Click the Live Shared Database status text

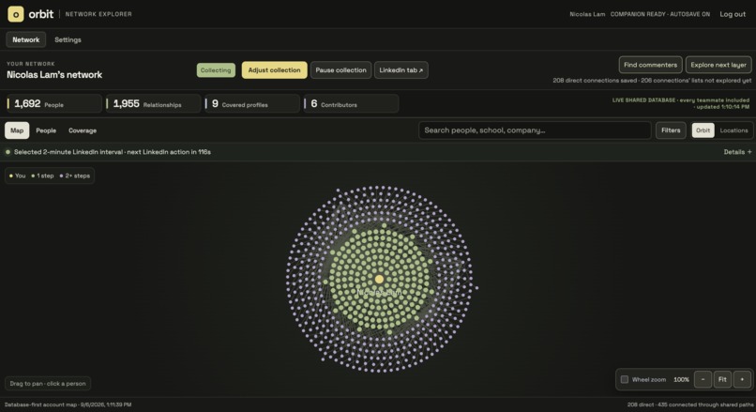click(x=681, y=103)
